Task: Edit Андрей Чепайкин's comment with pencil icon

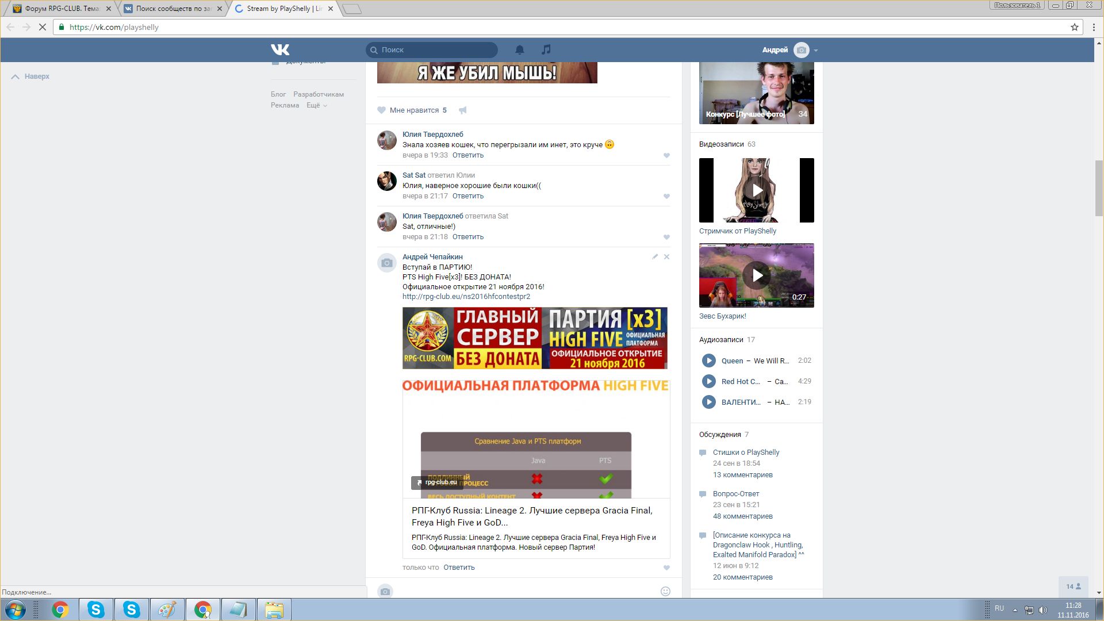Action: pyautogui.click(x=655, y=257)
